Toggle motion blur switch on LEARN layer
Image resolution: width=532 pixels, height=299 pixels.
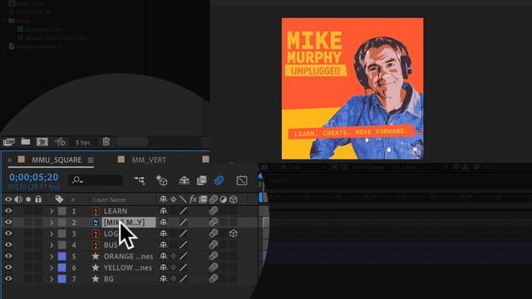[213, 211]
